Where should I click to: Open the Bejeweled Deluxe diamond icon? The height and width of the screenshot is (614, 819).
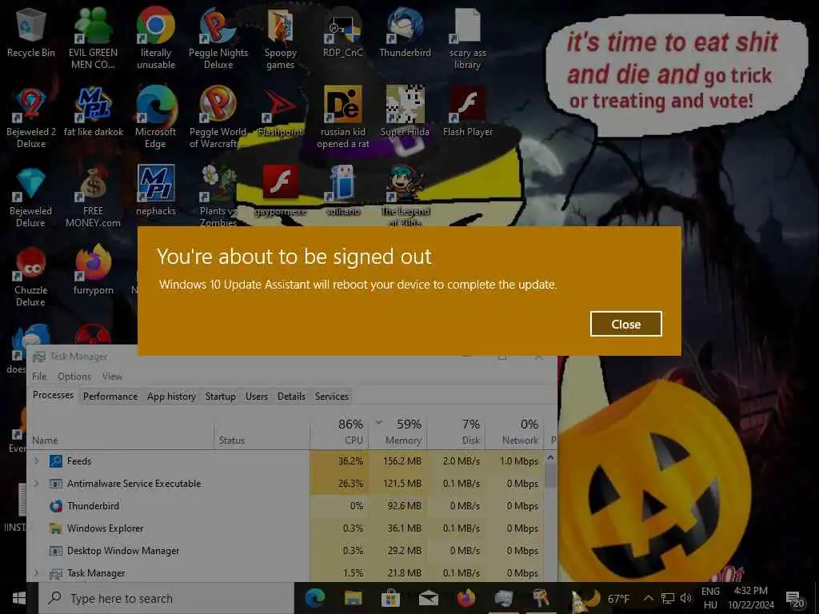click(30, 197)
